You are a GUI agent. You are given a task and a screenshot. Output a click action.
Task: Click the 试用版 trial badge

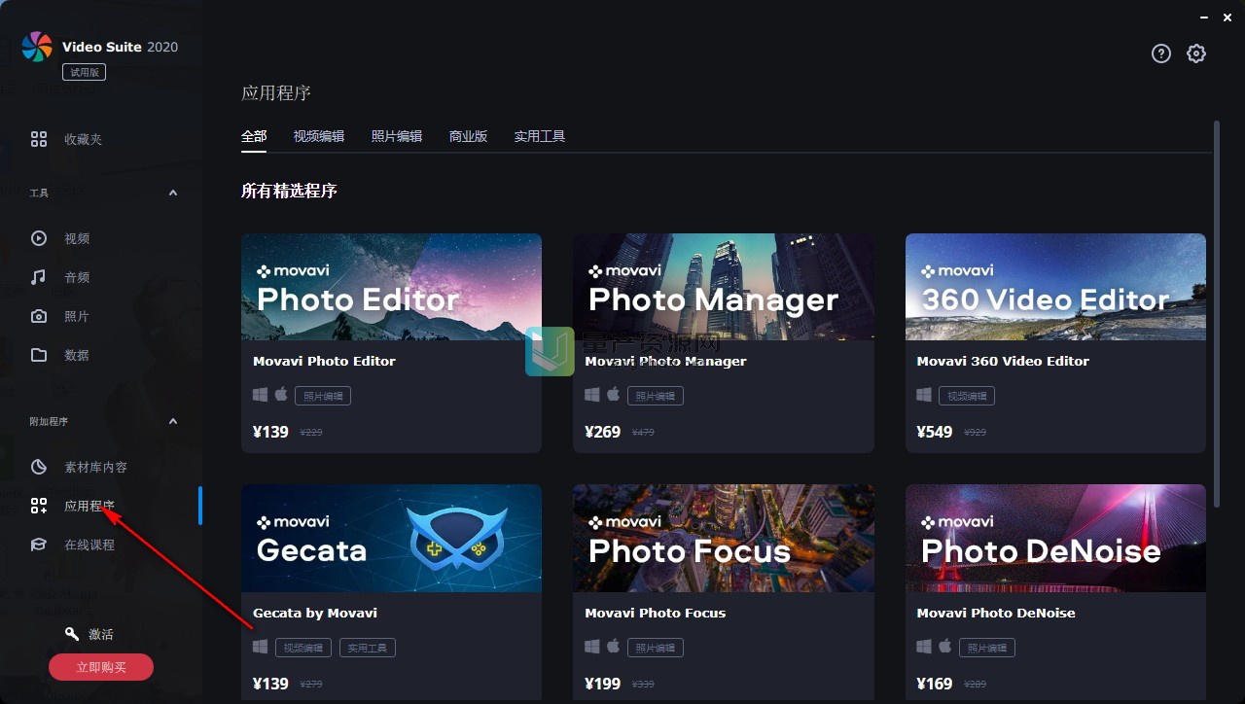[x=84, y=72]
